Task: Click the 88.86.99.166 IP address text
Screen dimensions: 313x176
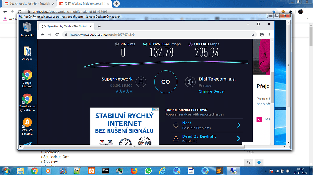Action: pos(121,85)
